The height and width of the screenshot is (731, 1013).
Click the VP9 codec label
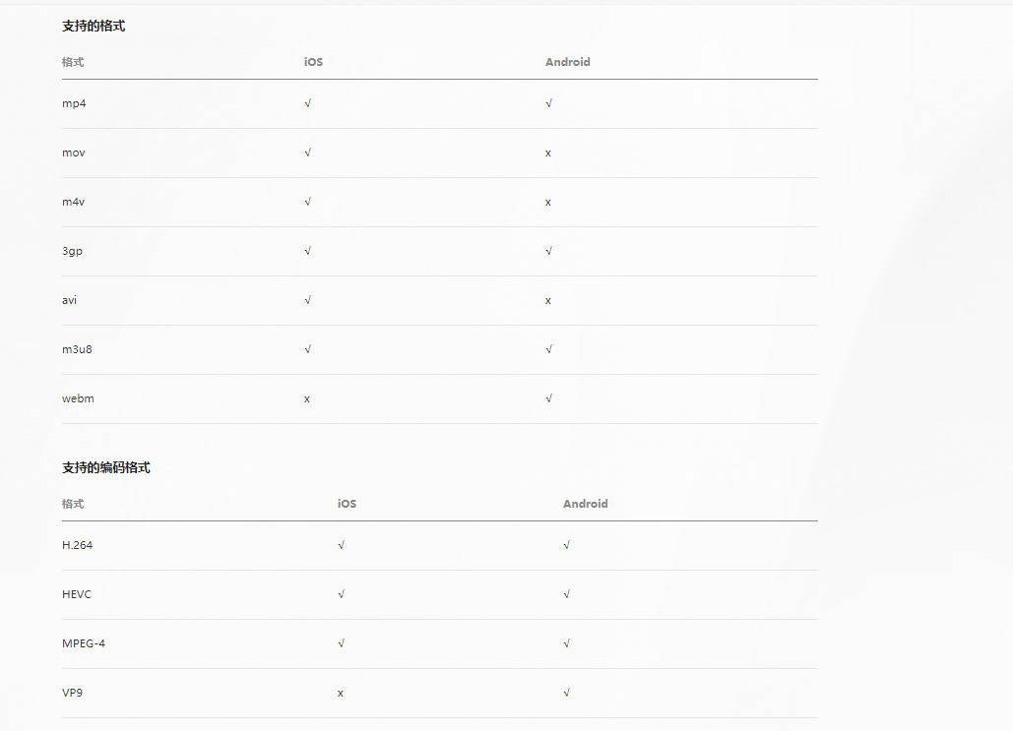pyautogui.click(x=73, y=693)
